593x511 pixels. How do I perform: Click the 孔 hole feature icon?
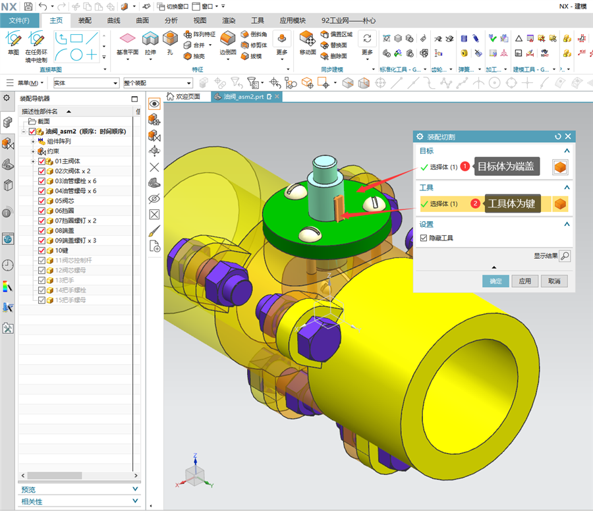170,39
